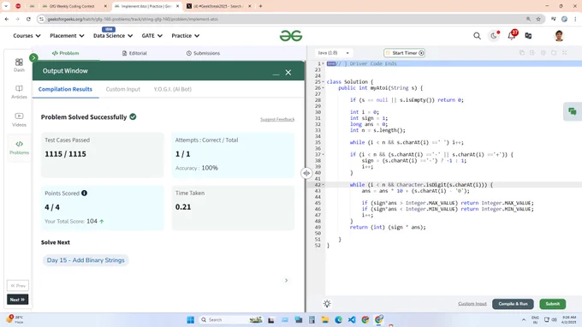Switch to the Submissions tab
The width and height of the screenshot is (582, 327).
click(x=203, y=53)
